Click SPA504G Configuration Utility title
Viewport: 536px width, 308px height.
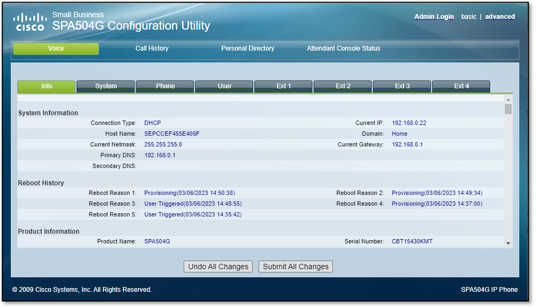(x=131, y=26)
